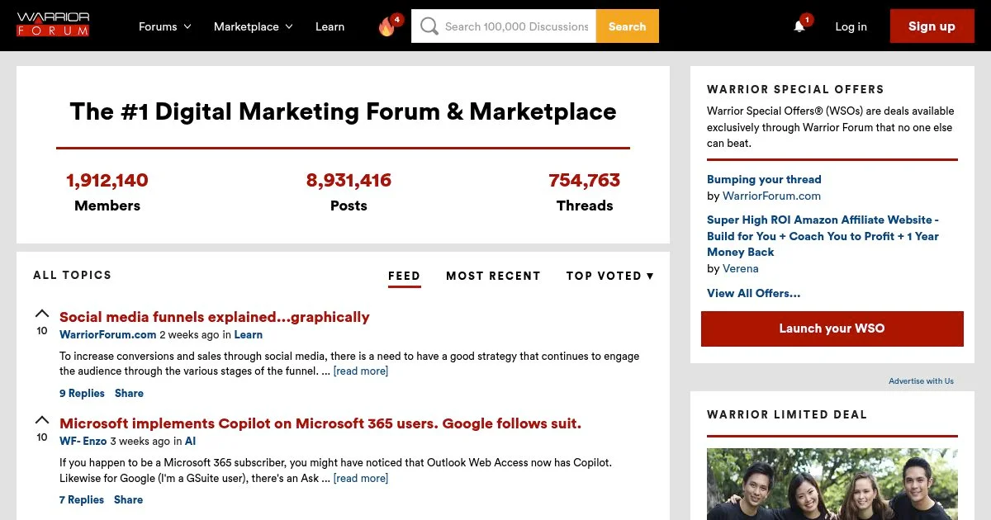This screenshot has width=991, height=520.
Task: Open the Learn menu item
Action: (x=330, y=26)
